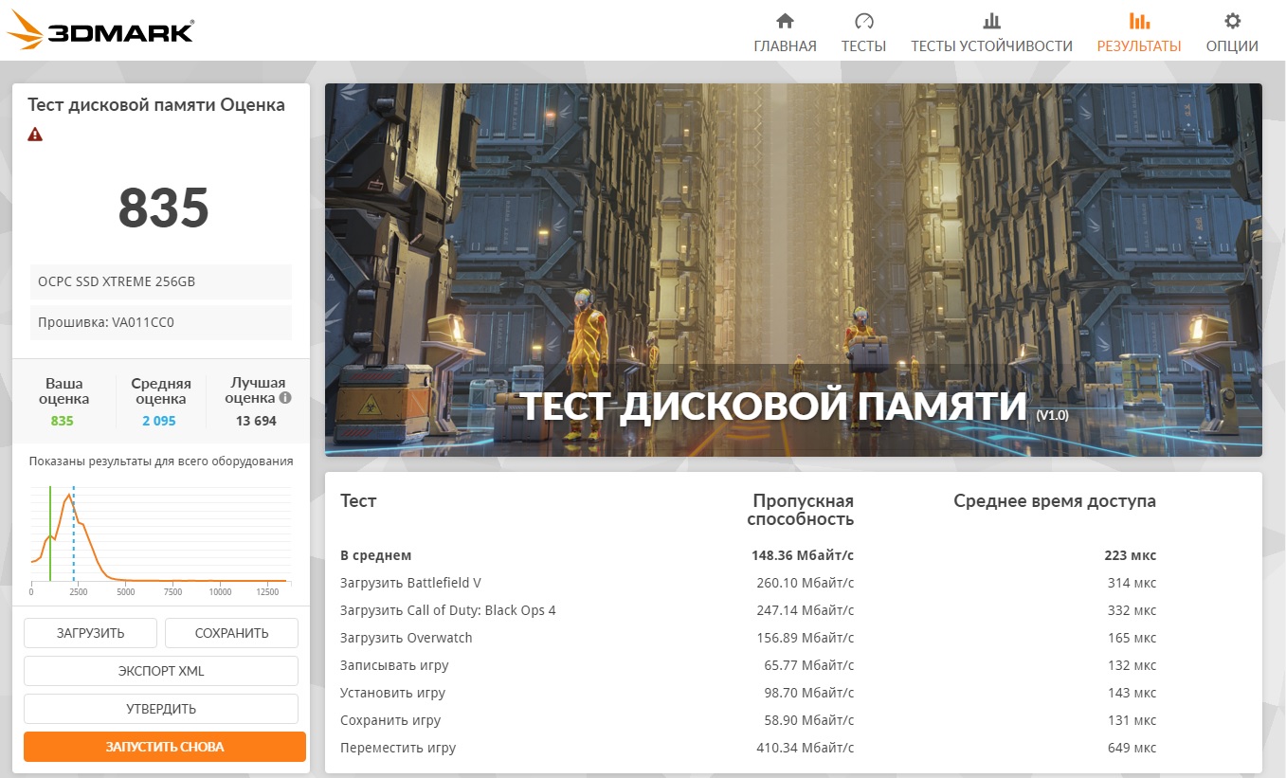This screenshot has height=778, width=1286.
Task: Click the Сохранить button
Action: [231, 633]
